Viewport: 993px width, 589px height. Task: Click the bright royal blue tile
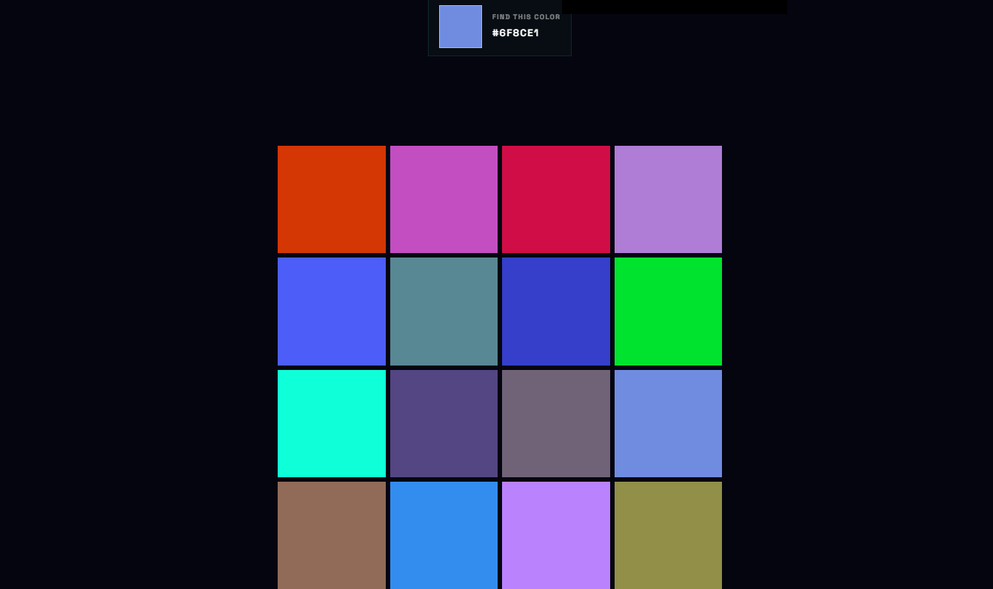point(332,312)
